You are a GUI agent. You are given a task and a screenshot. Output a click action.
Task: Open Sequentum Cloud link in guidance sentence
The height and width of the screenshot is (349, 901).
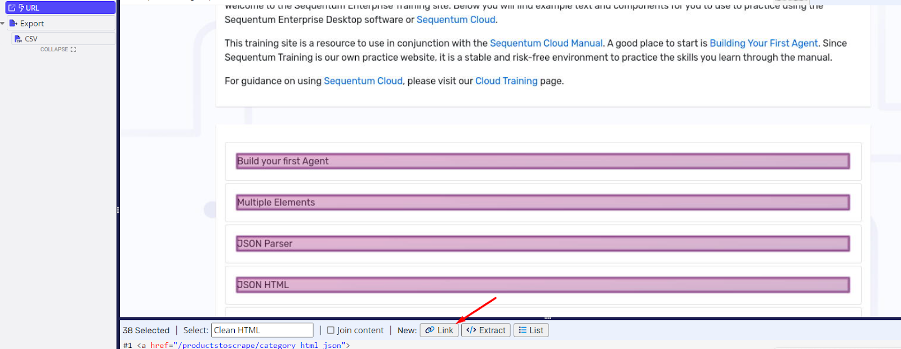coord(363,81)
